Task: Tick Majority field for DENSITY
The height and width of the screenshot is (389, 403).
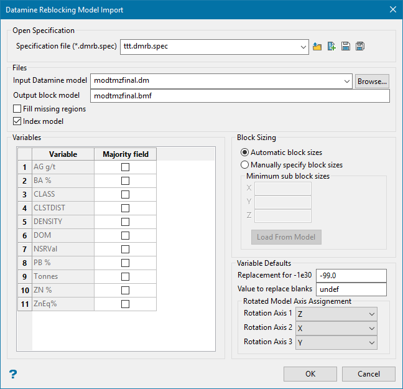Action: pos(125,222)
